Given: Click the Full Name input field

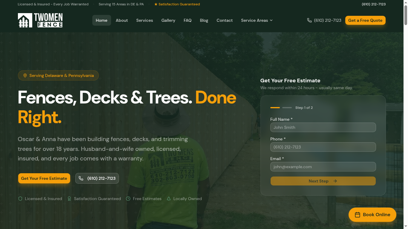Looking at the screenshot, I should (x=323, y=127).
